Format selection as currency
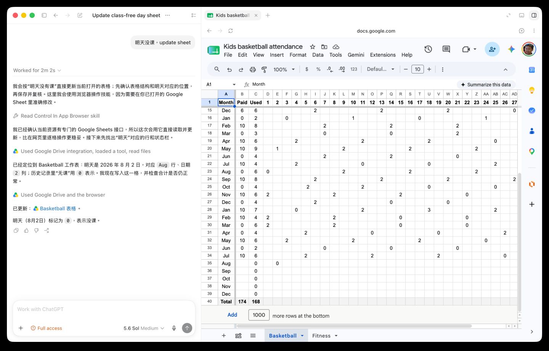The image size is (549, 351). 307,69
